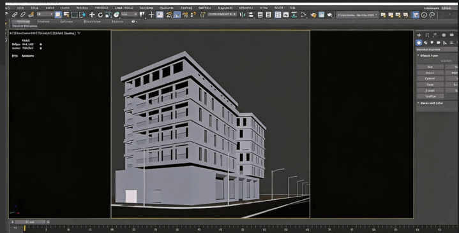Switch to the Motion command panel
The image size is (459, 233).
point(444,35)
